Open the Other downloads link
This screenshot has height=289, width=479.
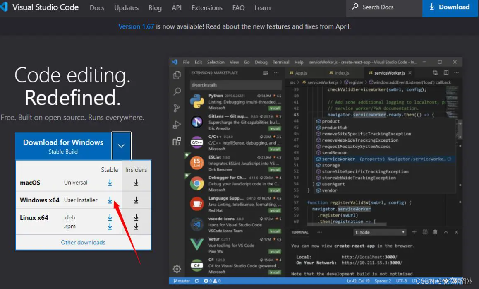[x=83, y=242]
